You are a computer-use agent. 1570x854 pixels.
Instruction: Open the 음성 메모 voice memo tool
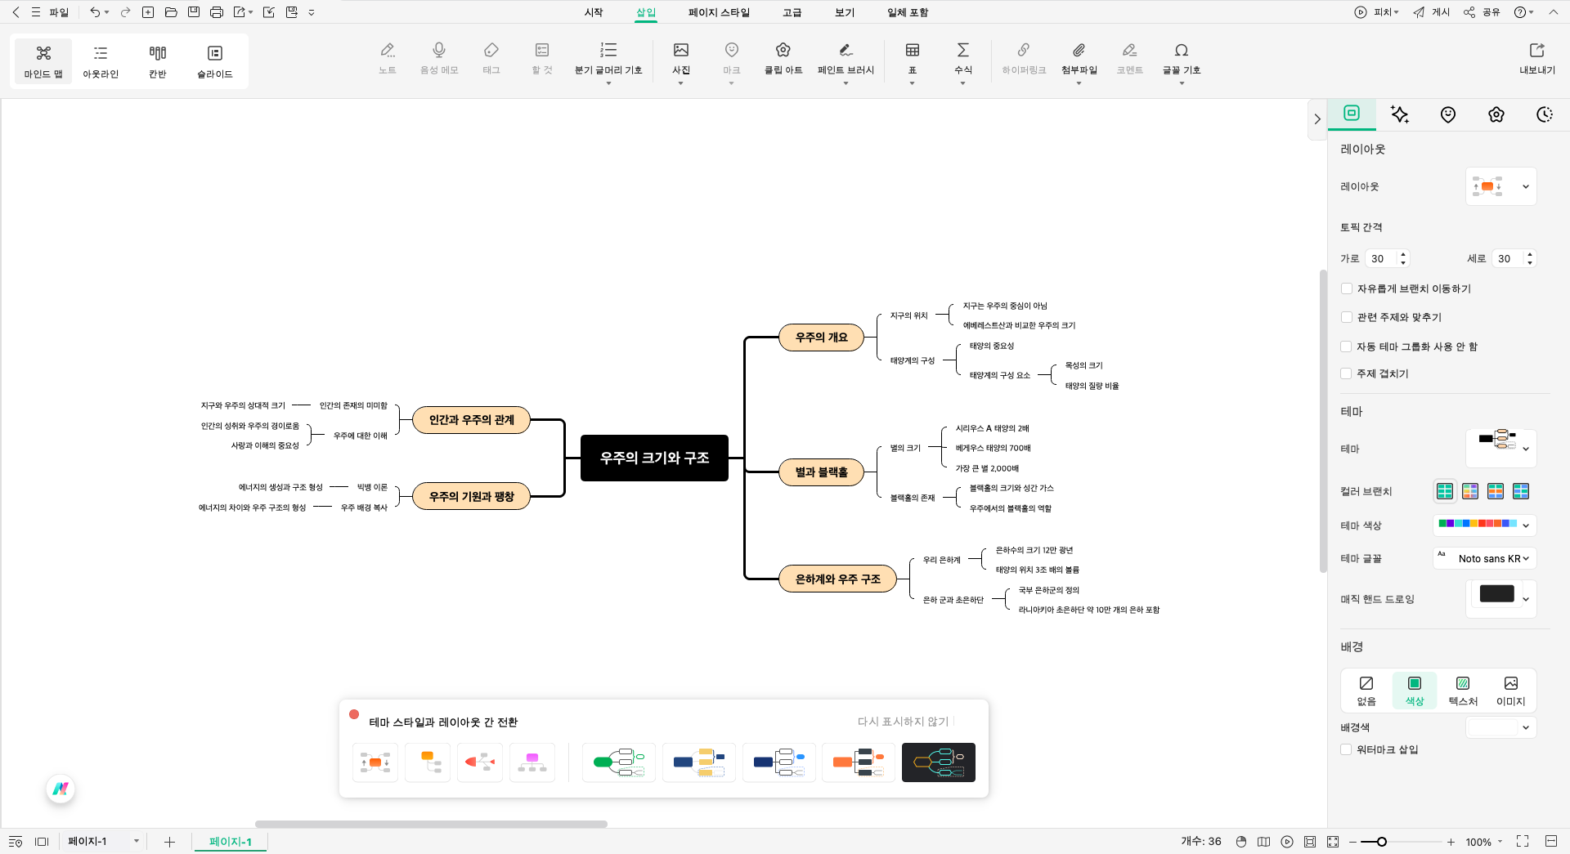(x=438, y=59)
